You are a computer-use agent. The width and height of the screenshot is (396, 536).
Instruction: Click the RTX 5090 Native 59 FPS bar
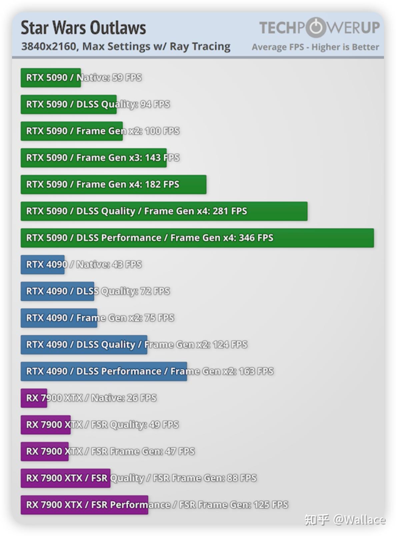51,78
